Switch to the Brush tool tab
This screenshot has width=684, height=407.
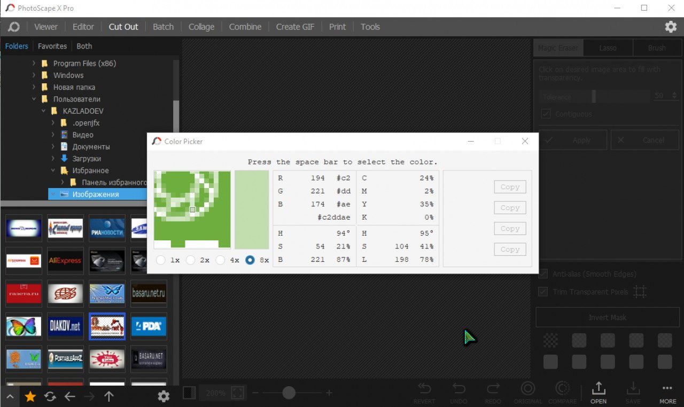(657, 48)
